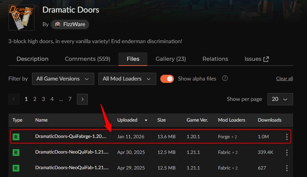Toggle the Show alpha files switch
307x177 pixels.
(x=167, y=79)
